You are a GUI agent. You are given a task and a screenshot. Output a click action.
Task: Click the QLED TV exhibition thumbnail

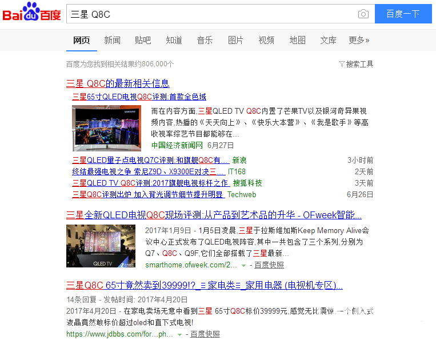[101, 246]
